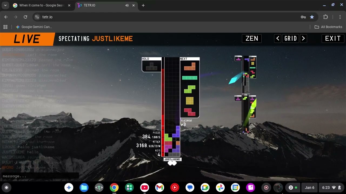Click the lime S piece in NEXT queue

tap(190, 89)
